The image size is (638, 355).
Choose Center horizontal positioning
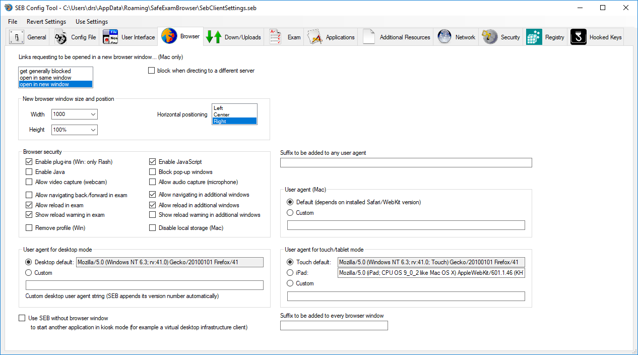(x=234, y=114)
